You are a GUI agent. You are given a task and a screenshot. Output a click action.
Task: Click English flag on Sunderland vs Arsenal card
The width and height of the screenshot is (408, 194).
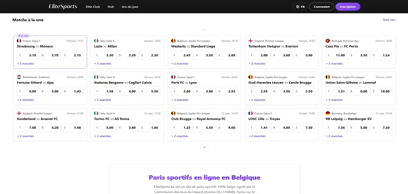click(19, 113)
